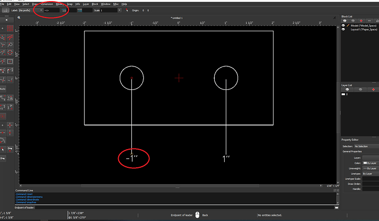Open the Selection dropdown in Property Editor
This screenshot has width=379, height=221.
(x=365, y=146)
